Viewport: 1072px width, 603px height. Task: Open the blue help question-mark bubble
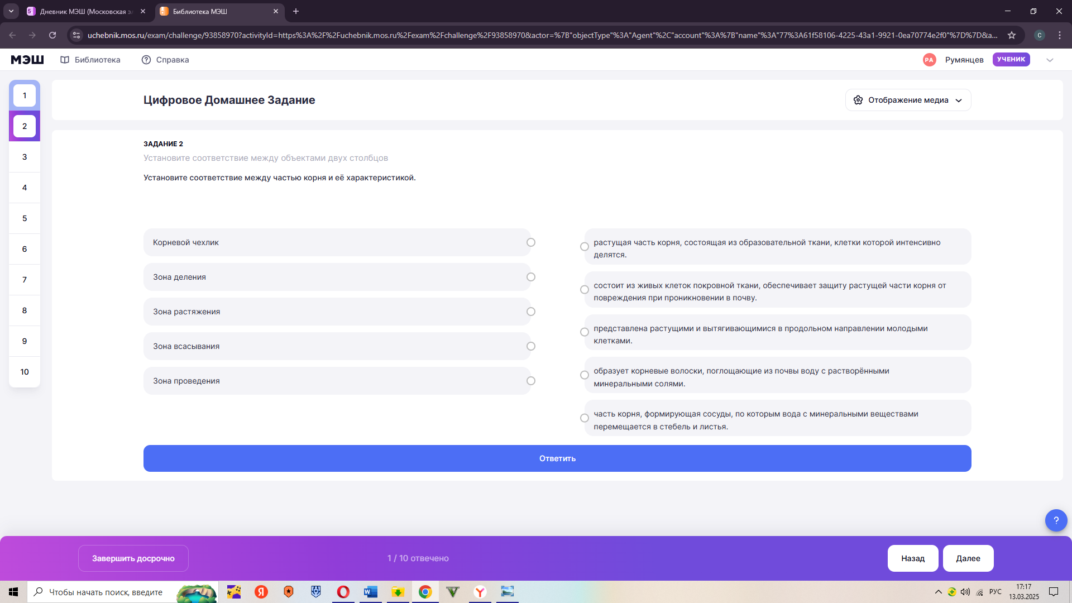click(x=1056, y=520)
